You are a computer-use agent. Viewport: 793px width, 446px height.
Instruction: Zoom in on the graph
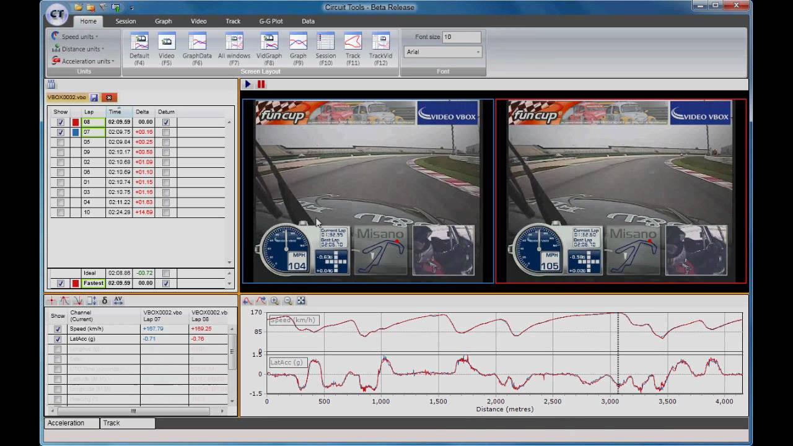pyautogui.click(x=274, y=300)
